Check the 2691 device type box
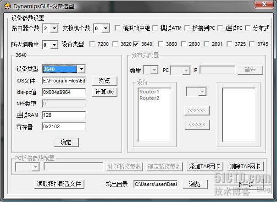This screenshot has height=202, width=277. tap(206, 44)
